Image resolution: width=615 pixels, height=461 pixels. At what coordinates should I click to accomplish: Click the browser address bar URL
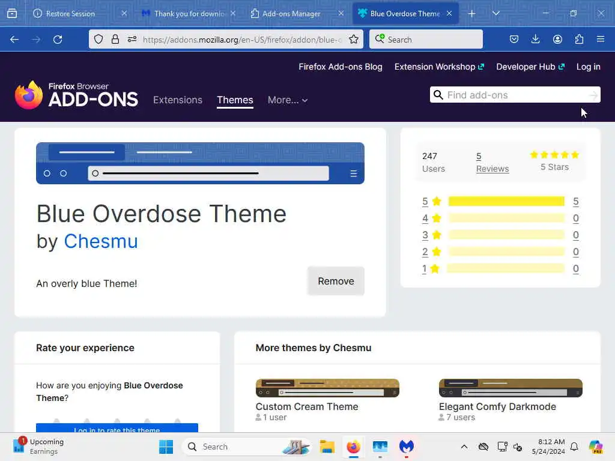(x=242, y=40)
